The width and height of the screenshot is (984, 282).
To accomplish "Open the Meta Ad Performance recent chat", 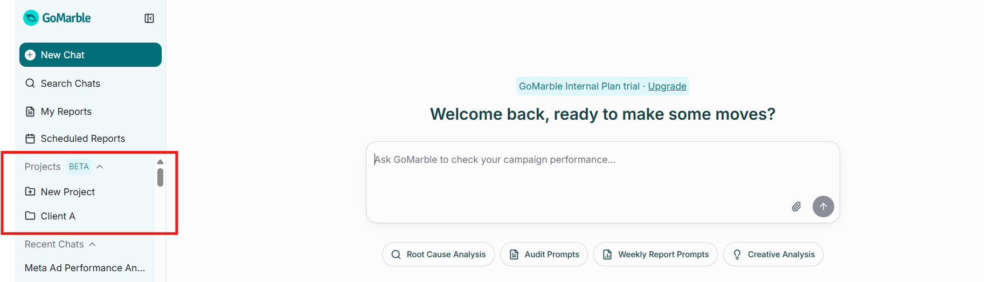I will [85, 268].
